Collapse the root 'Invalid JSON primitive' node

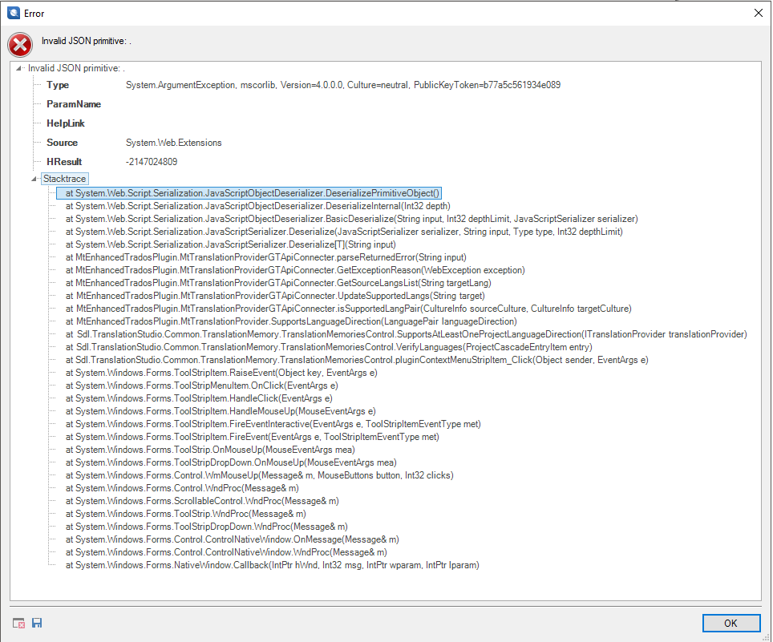pos(20,69)
